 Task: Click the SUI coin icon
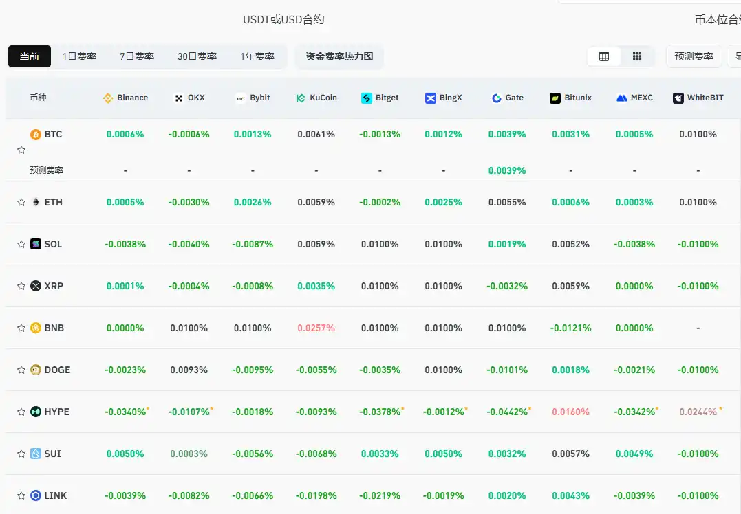[x=36, y=454]
